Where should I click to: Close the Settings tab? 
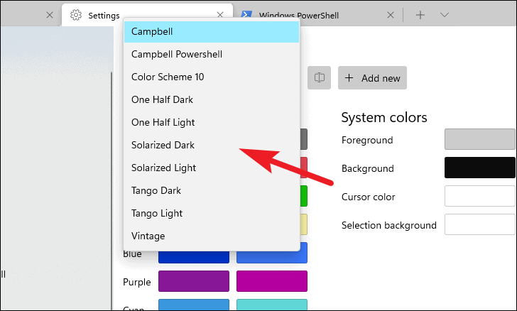220,15
